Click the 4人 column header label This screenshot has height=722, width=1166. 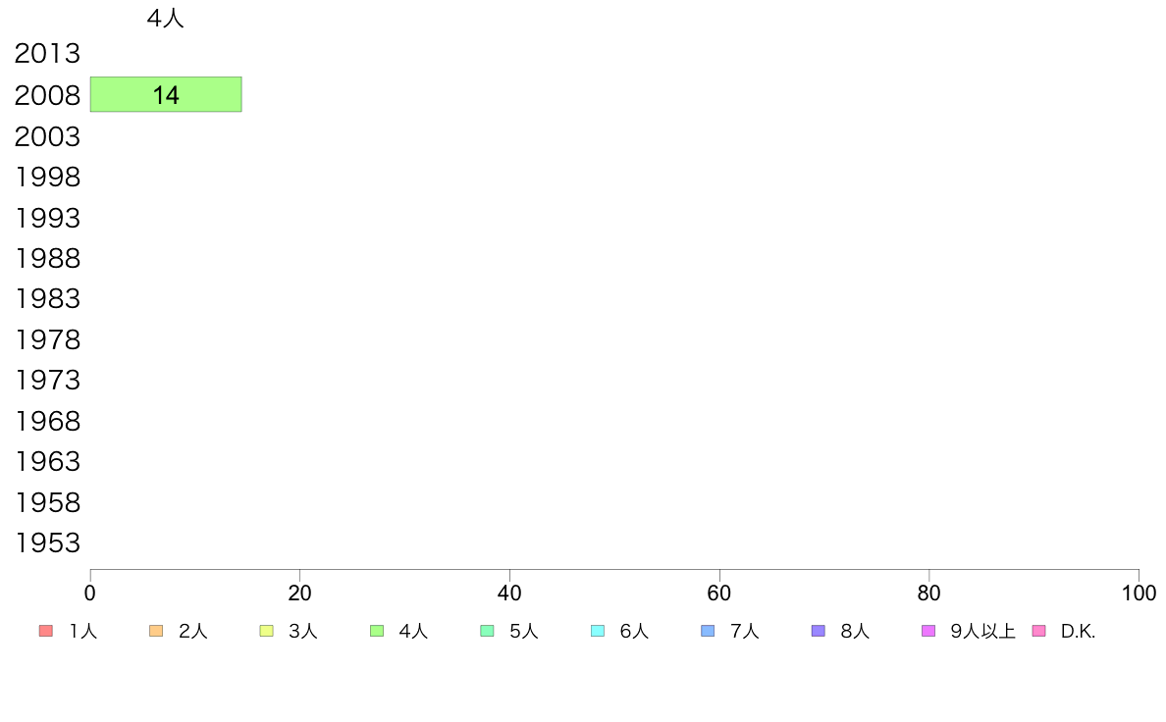click(165, 19)
